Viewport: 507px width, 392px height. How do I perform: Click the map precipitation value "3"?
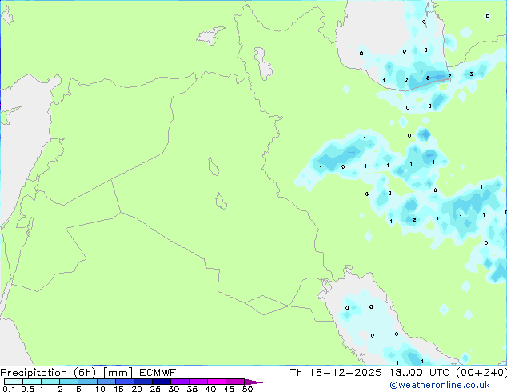472,74
